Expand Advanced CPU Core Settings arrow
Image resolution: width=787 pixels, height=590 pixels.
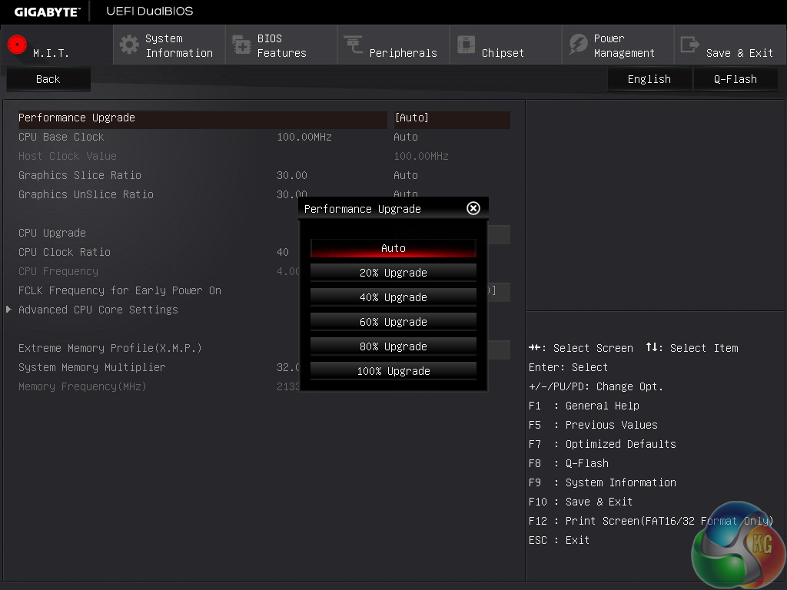point(8,310)
